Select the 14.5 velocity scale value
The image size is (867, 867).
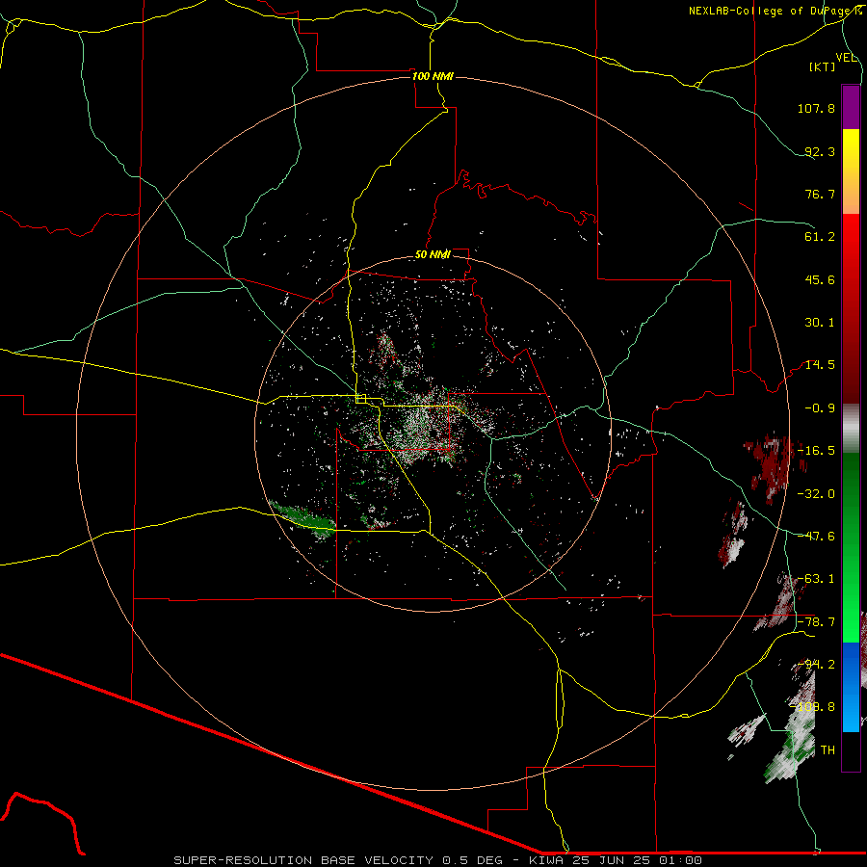820,365
